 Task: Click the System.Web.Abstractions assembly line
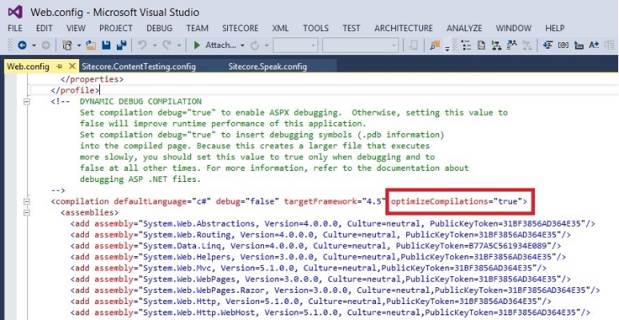[333, 224]
